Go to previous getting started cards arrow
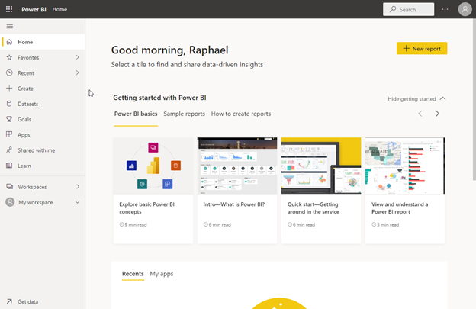The height and width of the screenshot is (309, 476). tap(420, 114)
